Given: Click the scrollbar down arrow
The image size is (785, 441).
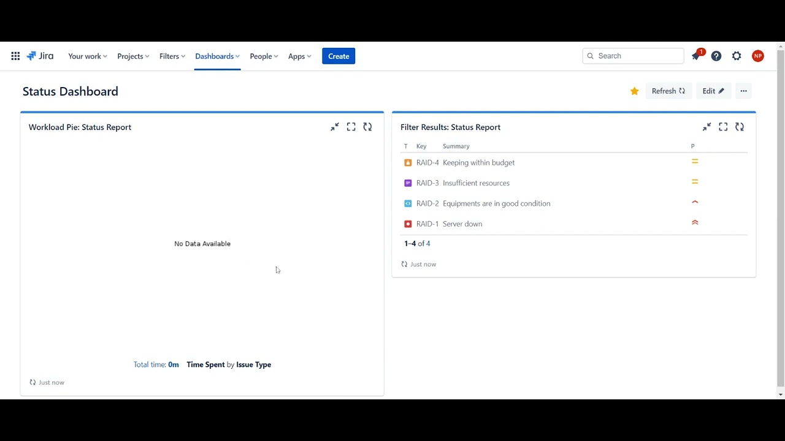Looking at the screenshot, I should (781, 395).
